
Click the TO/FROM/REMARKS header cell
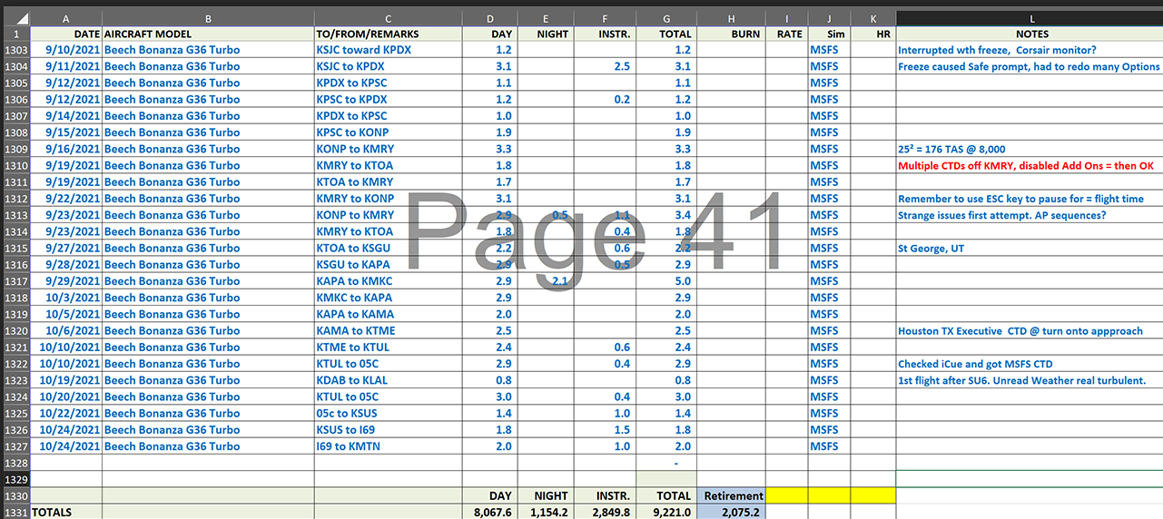click(389, 34)
